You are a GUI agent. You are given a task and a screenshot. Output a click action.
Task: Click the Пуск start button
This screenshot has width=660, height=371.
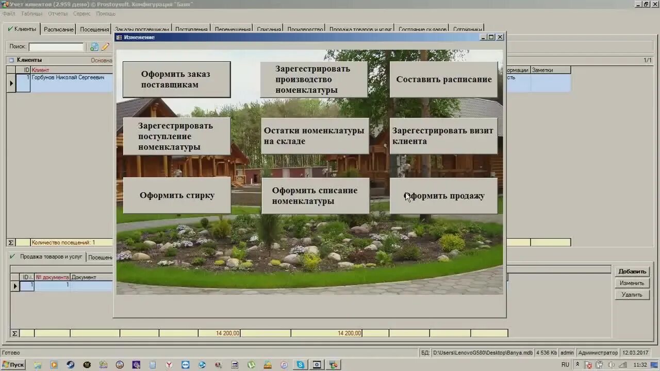[x=13, y=365]
